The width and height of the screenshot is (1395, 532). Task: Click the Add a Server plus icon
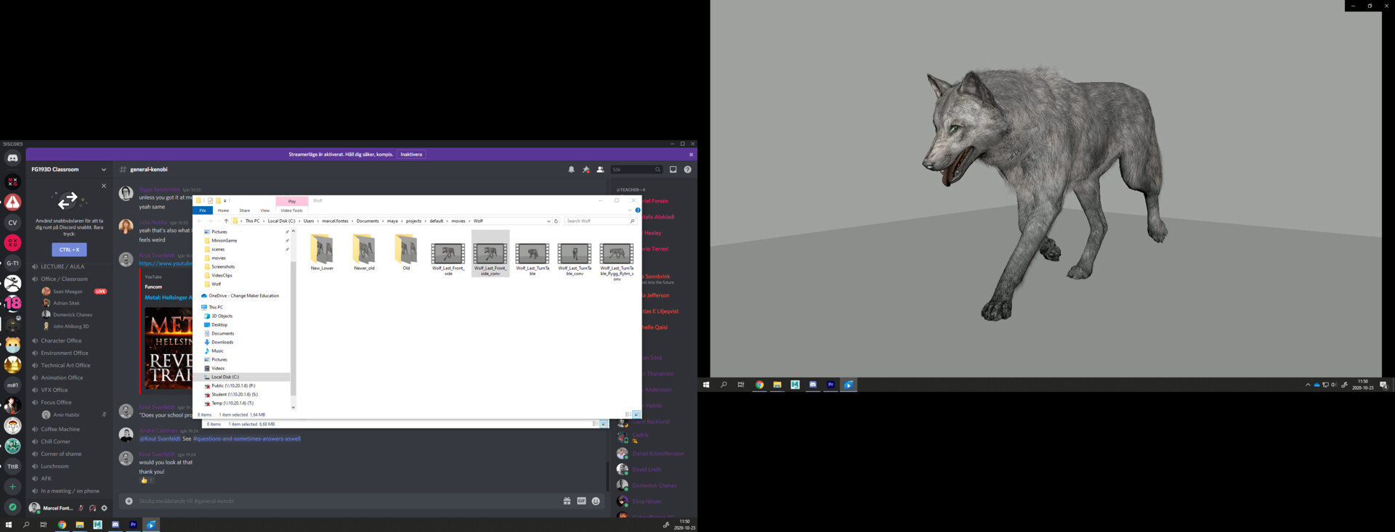pos(12,486)
